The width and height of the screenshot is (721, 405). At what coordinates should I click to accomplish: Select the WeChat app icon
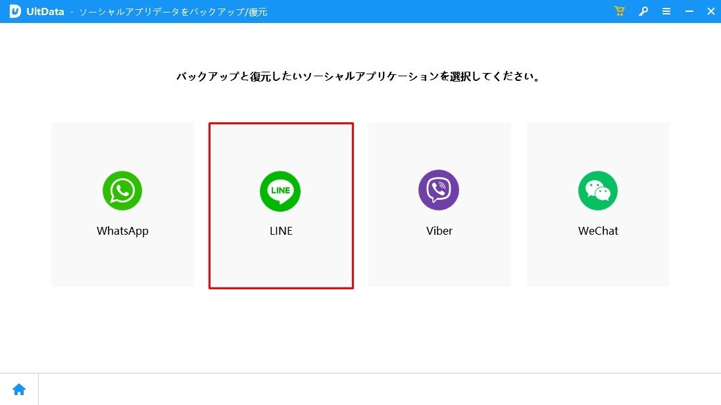[598, 191]
